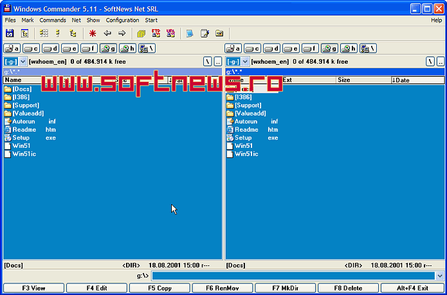Select floppy drive a in right drive bar
The height and width of the screenshot is (295, 447).
[233, 48]
